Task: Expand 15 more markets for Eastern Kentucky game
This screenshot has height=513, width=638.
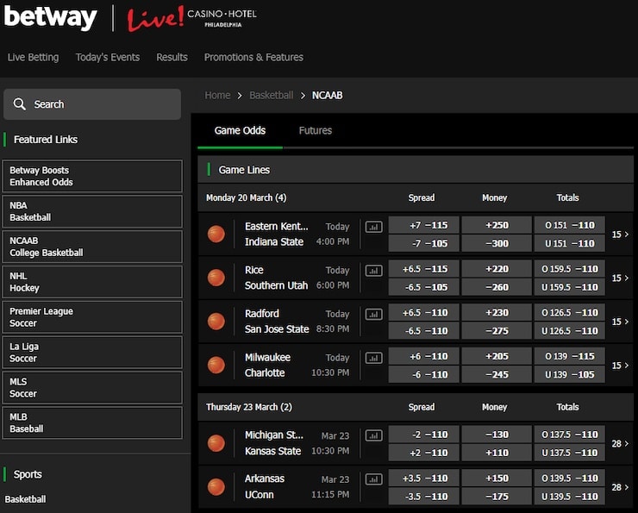Action: click(x=620, y=235)
